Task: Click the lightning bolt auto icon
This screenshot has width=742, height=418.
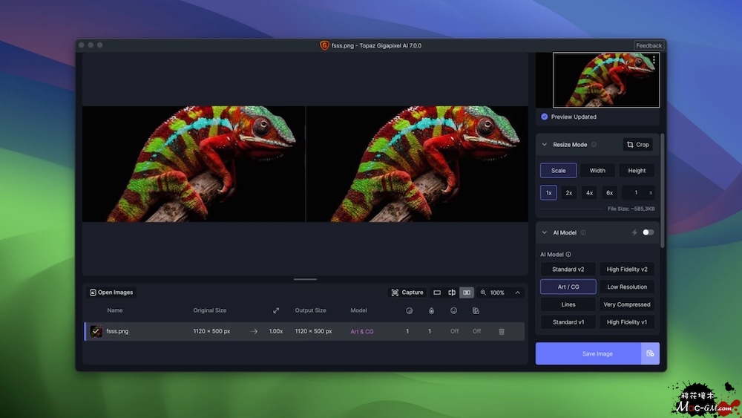Action: click(634, 232)
